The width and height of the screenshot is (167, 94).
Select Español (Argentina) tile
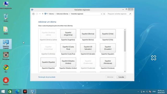coord(68,34)
